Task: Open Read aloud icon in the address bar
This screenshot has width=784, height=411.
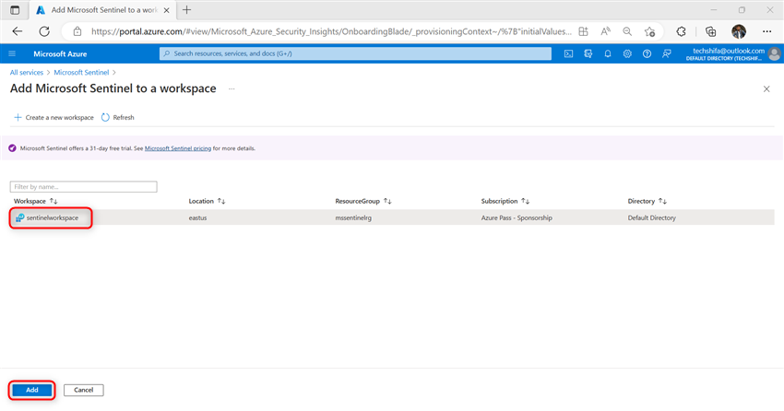Action: click(605, 31)
